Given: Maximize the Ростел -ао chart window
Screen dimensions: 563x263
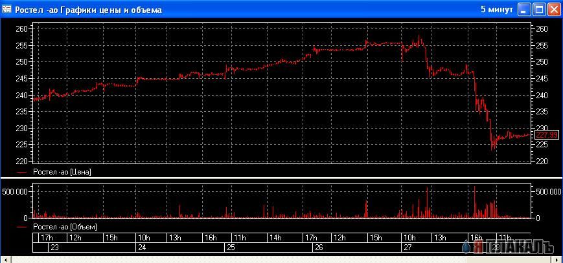Looking at the screenshot, I should pos(539,10).
